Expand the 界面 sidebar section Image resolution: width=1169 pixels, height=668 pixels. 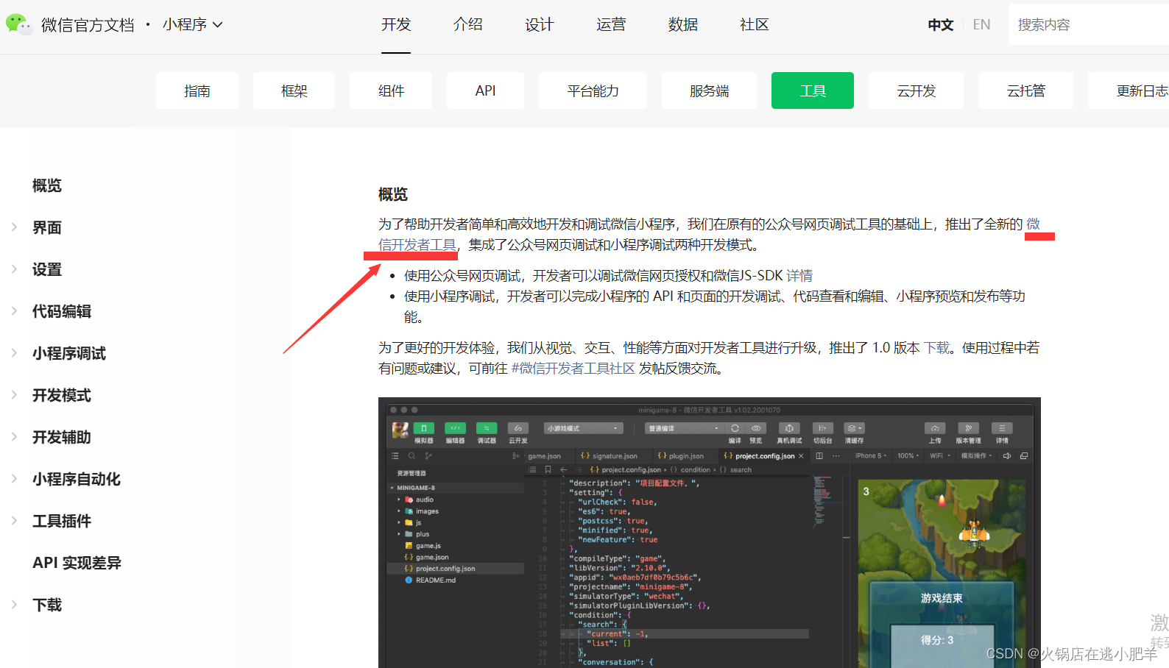(x=47, y=227)
